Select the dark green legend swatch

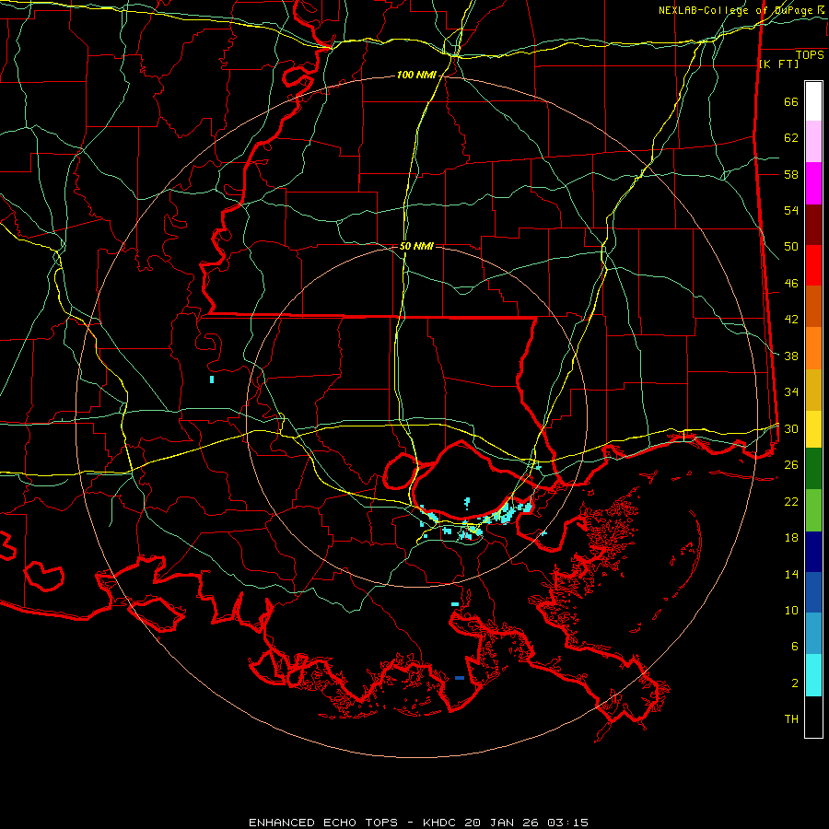(x=813, y=469)
